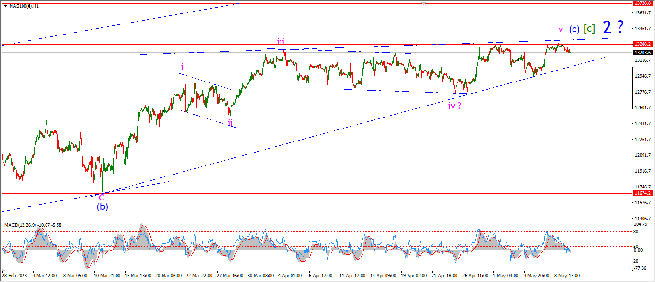Select the magenta 'iv ?' wave label

(x=455, y=106)
